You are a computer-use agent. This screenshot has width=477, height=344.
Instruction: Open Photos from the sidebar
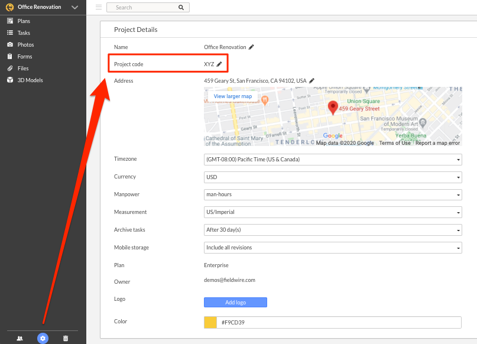(25, 45)
